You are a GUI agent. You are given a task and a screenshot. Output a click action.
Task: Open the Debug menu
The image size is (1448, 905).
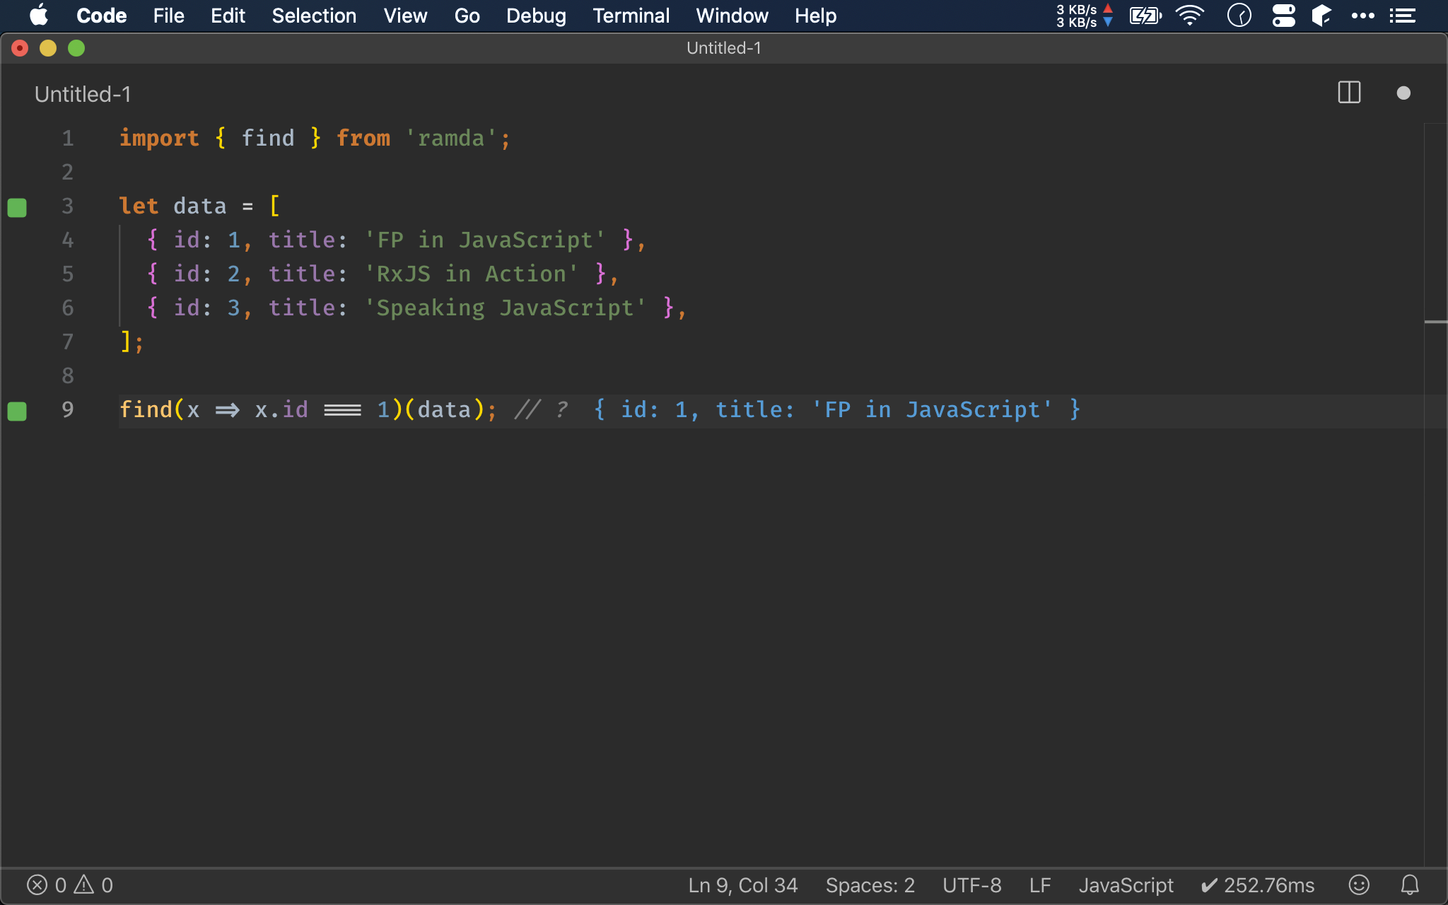[535, 16]
